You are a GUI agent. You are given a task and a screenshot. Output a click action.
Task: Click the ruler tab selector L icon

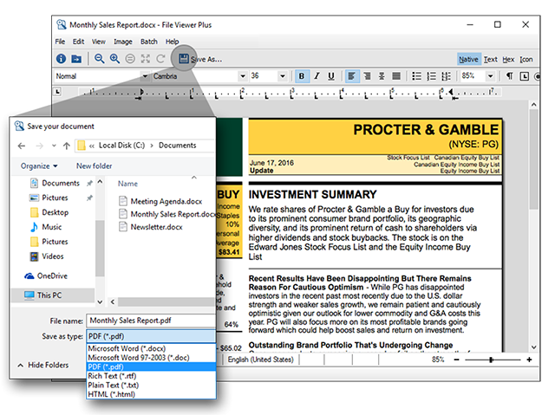57,92
